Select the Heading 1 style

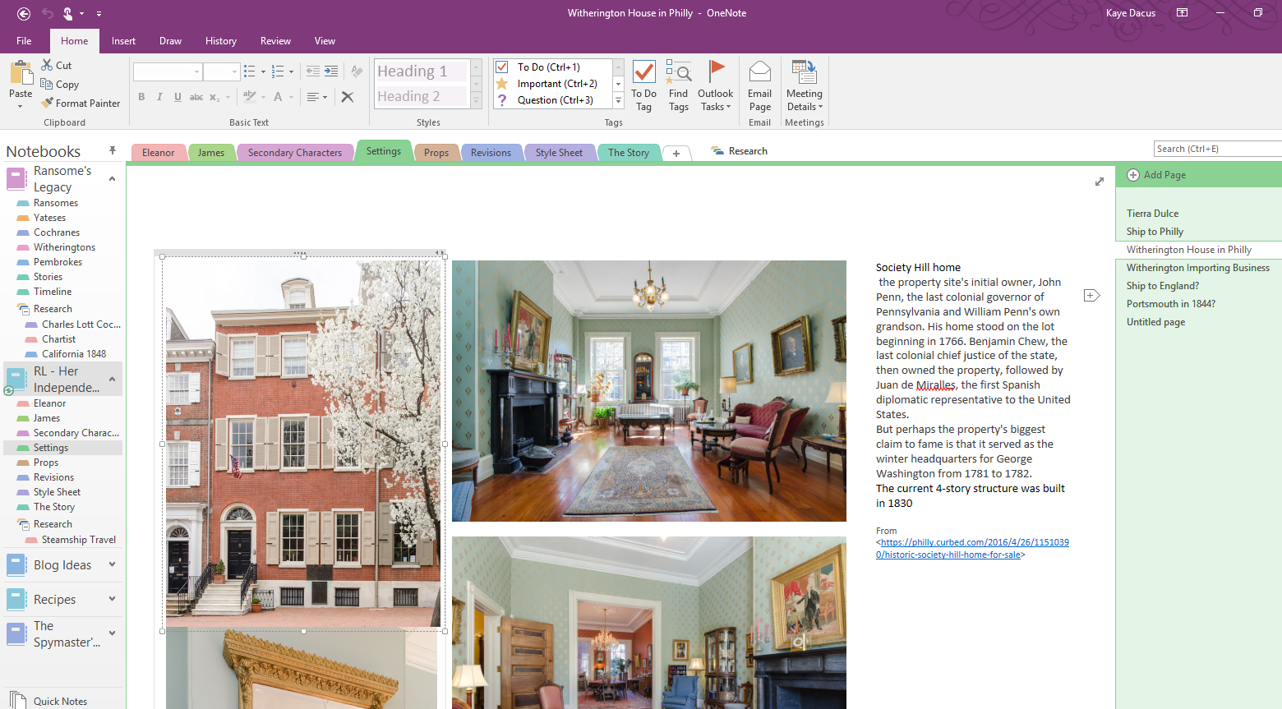click(421, 71)
